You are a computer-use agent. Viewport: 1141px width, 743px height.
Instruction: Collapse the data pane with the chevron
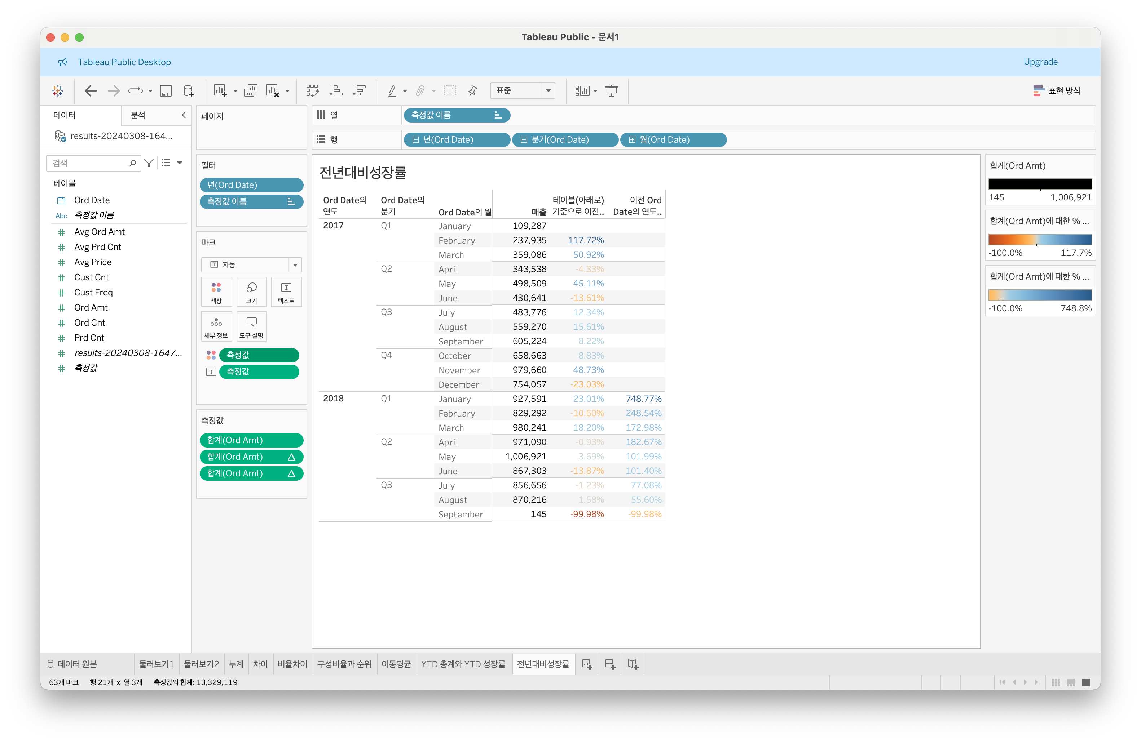tap(184, 115)
